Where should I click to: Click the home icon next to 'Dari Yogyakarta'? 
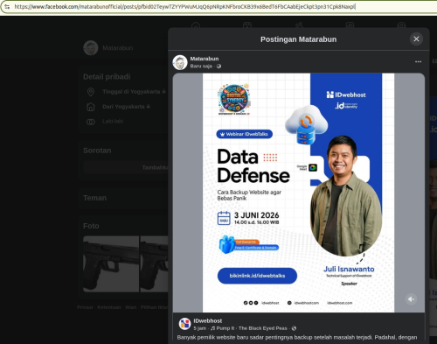click(91, 107)
